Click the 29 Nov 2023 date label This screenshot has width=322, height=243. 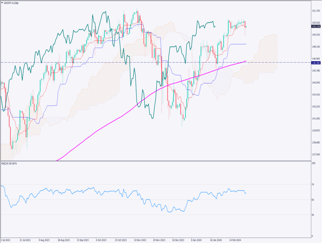[158, 240]
